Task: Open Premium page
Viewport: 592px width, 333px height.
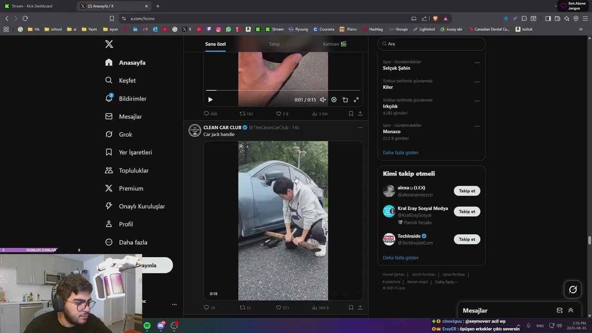Action: (x=124, y=188)
